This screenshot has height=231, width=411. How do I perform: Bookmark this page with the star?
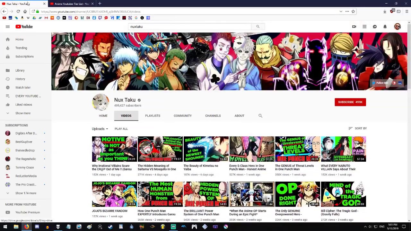click(353, 12)
